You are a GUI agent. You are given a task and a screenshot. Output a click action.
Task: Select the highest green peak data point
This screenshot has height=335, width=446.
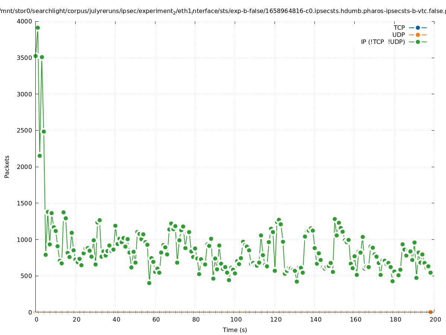tap(38, 28)
